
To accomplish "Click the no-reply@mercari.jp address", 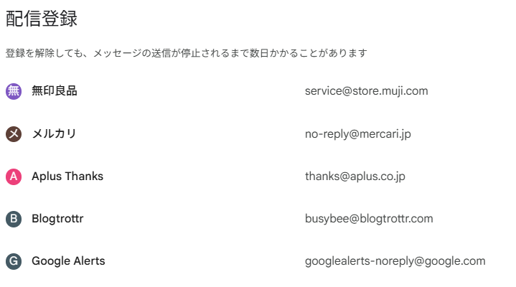I will (357, 134).
